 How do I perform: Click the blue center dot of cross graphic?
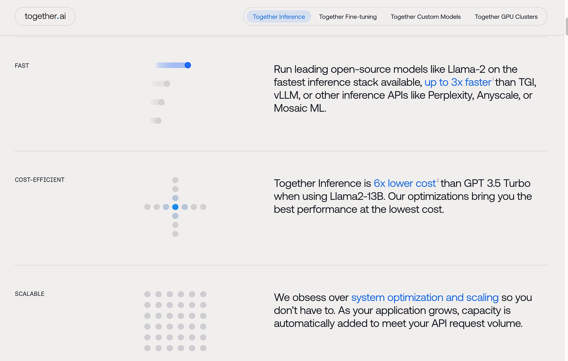[175, 207]
